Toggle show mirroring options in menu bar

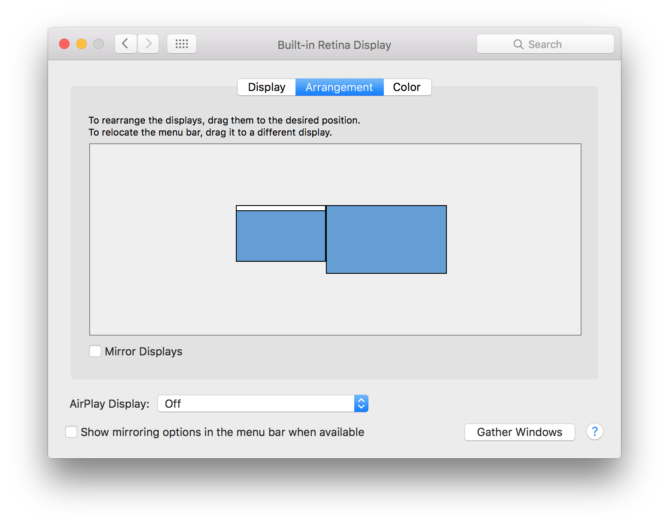pos(71,432)
